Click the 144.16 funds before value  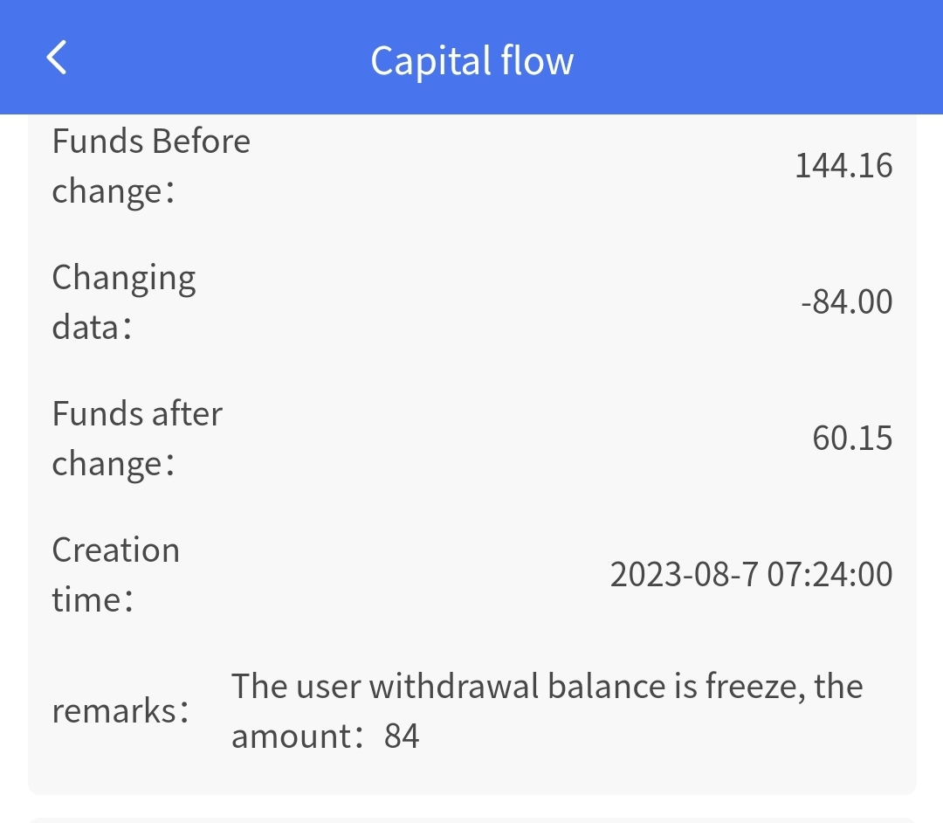843,165
